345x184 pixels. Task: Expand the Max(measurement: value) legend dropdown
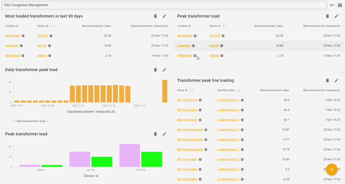click(47, 121)
